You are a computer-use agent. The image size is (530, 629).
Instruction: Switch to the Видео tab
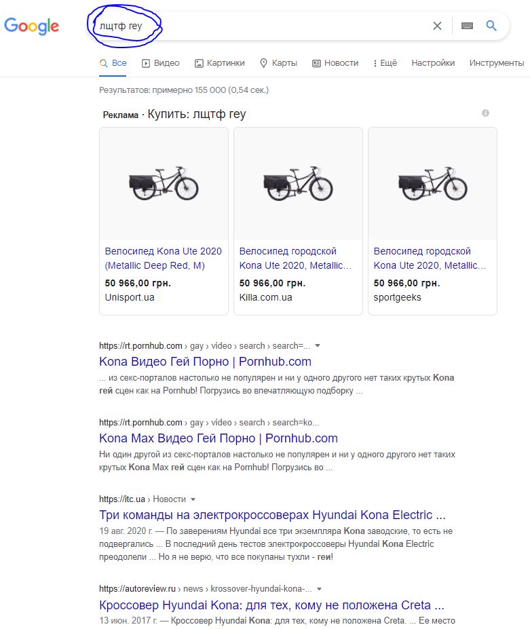point(160,63)
